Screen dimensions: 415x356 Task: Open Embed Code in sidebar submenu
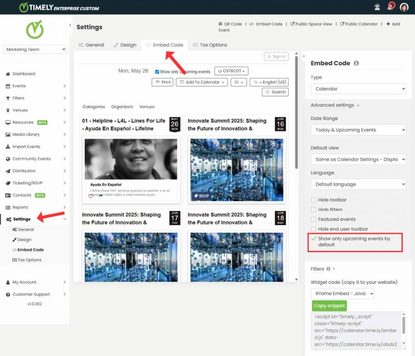pos(28,250)
